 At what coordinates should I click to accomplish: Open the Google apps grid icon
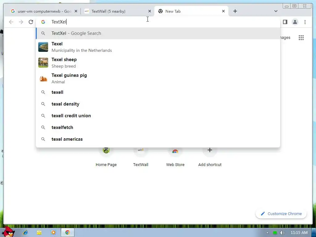tap(301, 38)
